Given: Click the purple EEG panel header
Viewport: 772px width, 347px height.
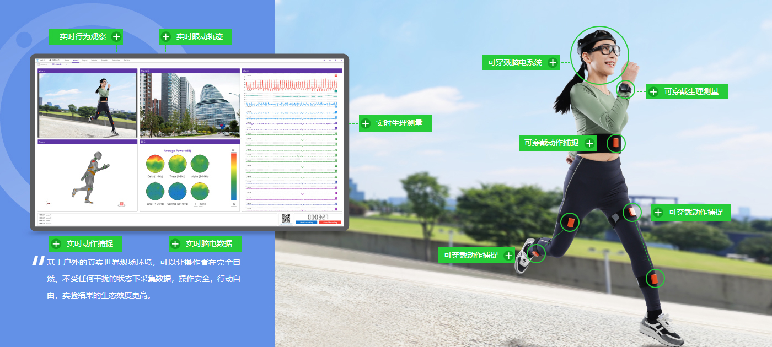Looking at the screenshot, I should pyautogui.click(x=190, y=142).
